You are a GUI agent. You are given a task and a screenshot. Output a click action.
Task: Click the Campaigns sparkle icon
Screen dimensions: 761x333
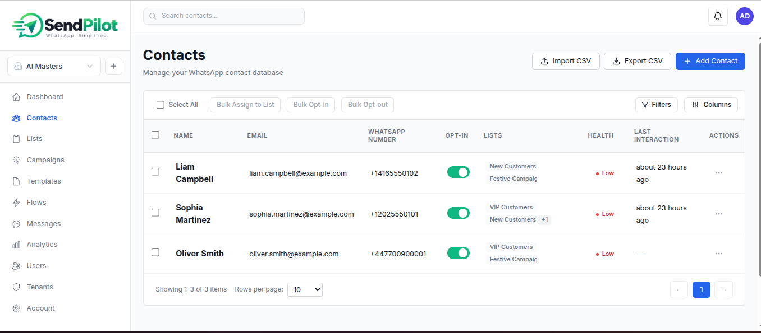pos(16,160)
